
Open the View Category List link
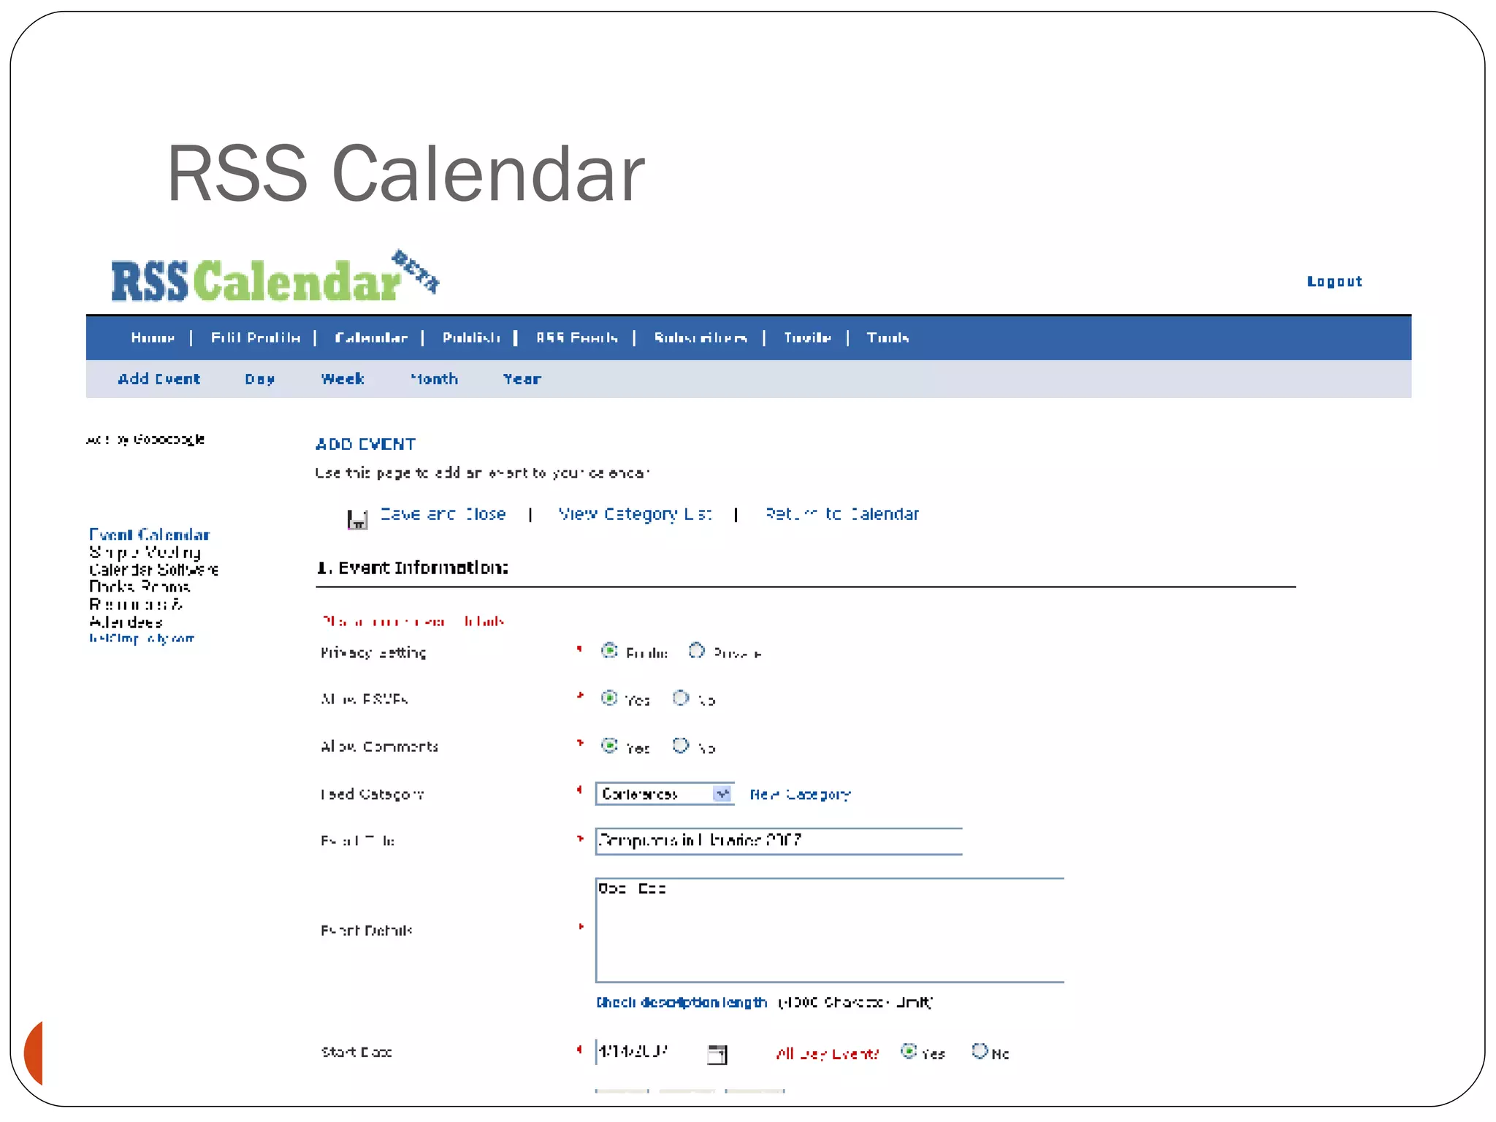[x=636, y=514]
